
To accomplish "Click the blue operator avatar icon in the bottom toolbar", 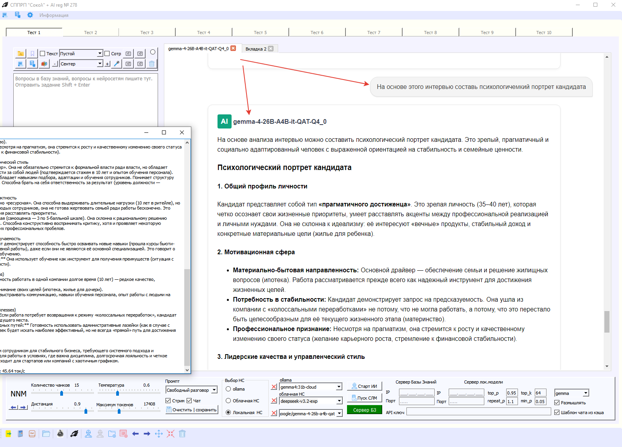I will click(88, 434).
